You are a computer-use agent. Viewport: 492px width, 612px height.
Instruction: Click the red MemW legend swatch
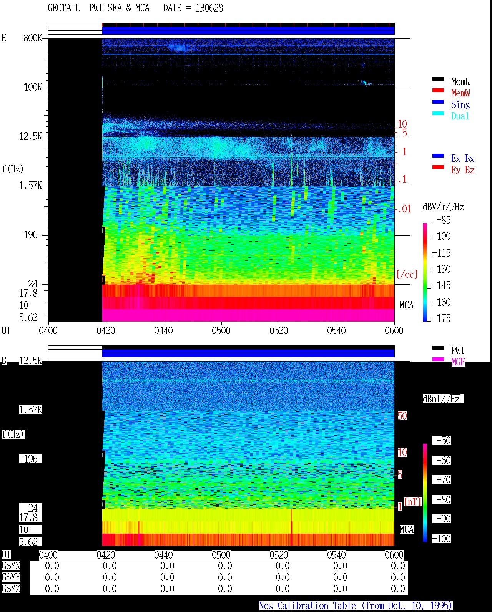[438, 91]
